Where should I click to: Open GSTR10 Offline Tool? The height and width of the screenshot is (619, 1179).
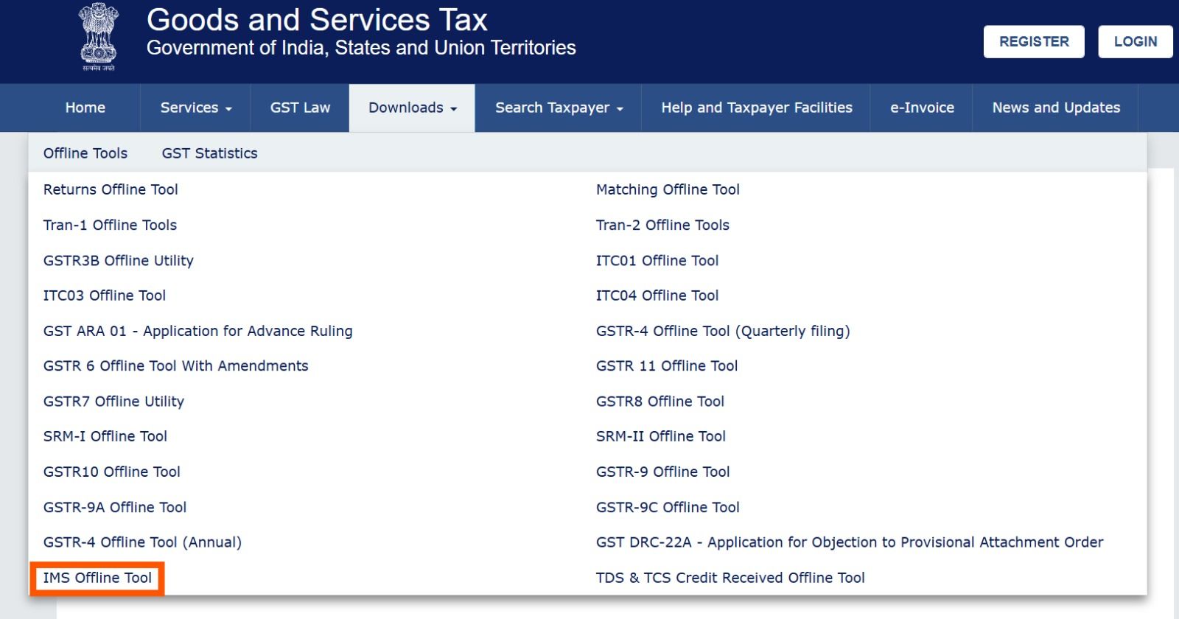(x=112, y=472)
